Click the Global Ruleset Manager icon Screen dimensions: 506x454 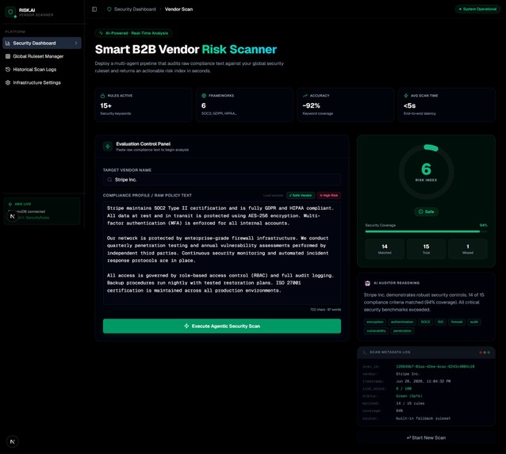tap(8, 56)
